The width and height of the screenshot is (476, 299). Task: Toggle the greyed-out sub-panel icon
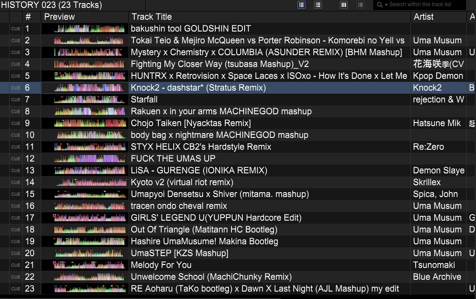(360, 5)
